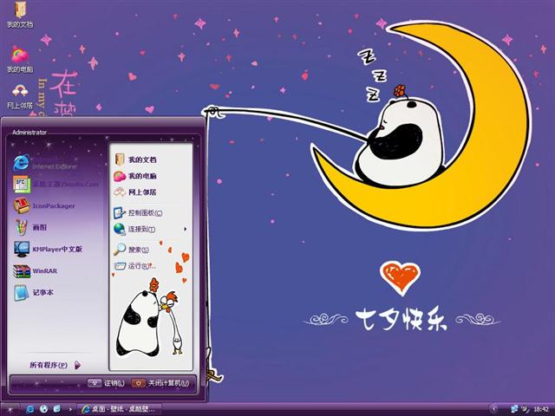Click 关闭计算机(U) shut down button
This screenshot has height=416, width=555.
pyautogui.click(x=160, y=383)
